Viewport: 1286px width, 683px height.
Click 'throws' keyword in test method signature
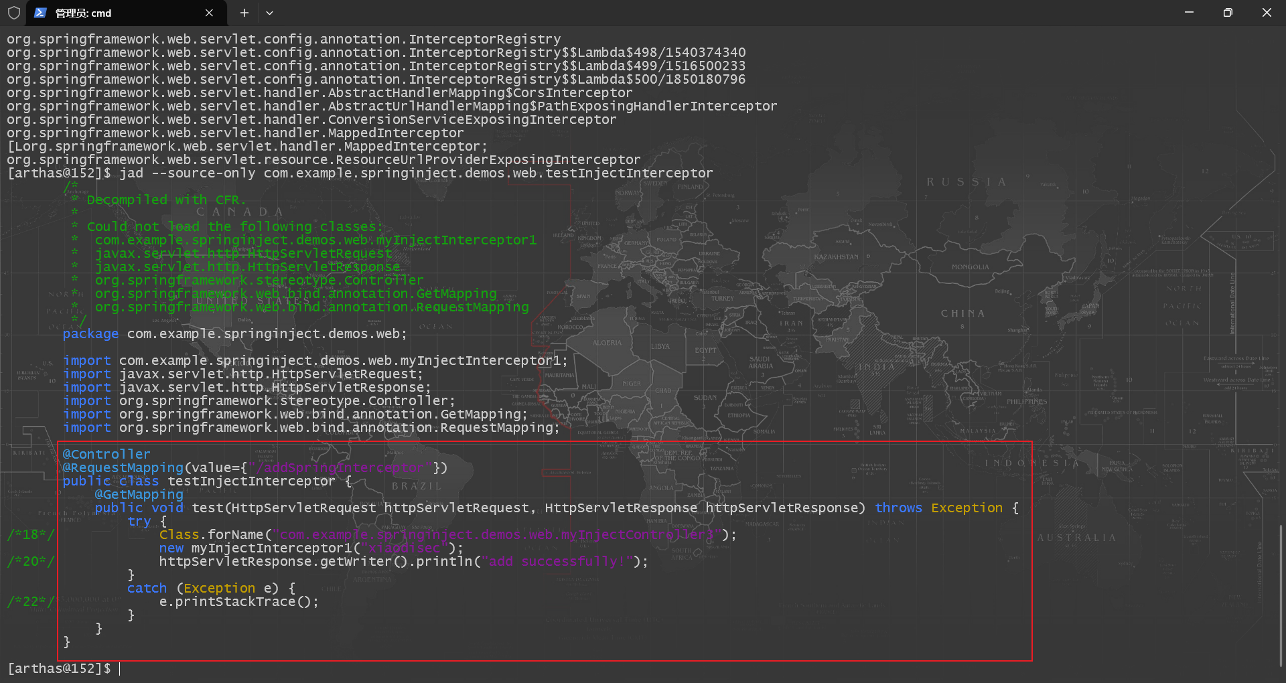[x=898, y=508]
